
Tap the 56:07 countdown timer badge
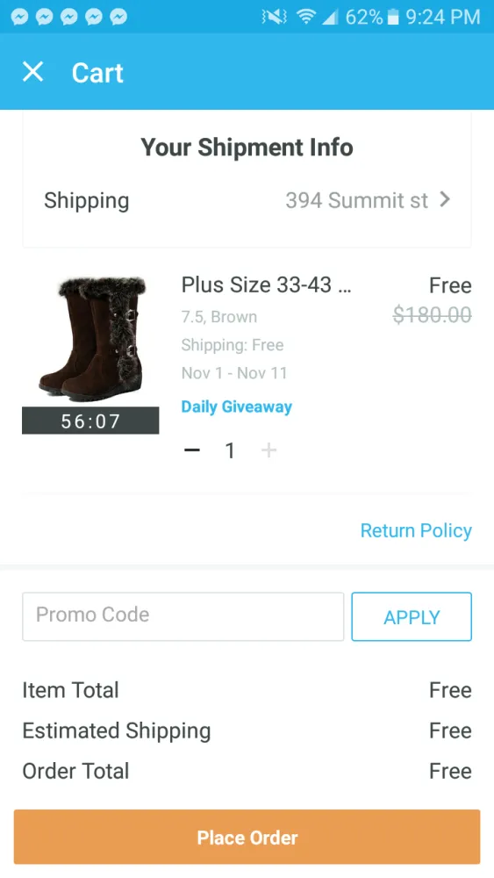pyautogui.click(x=90, y=421)
